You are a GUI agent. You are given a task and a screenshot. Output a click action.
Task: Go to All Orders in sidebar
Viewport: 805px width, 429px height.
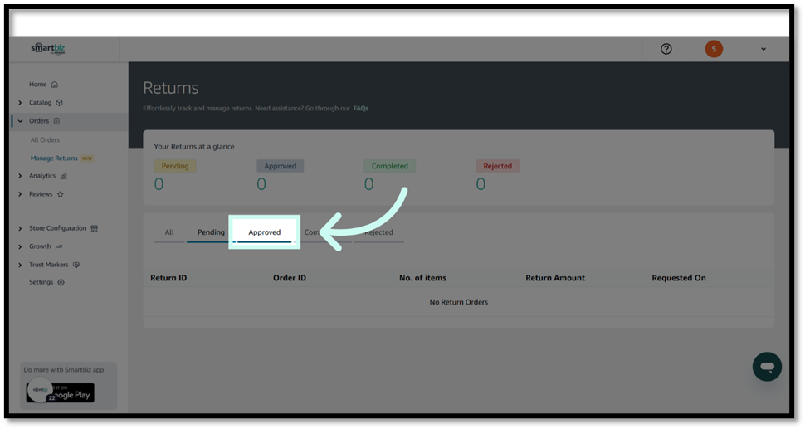(x=45, y=140)
